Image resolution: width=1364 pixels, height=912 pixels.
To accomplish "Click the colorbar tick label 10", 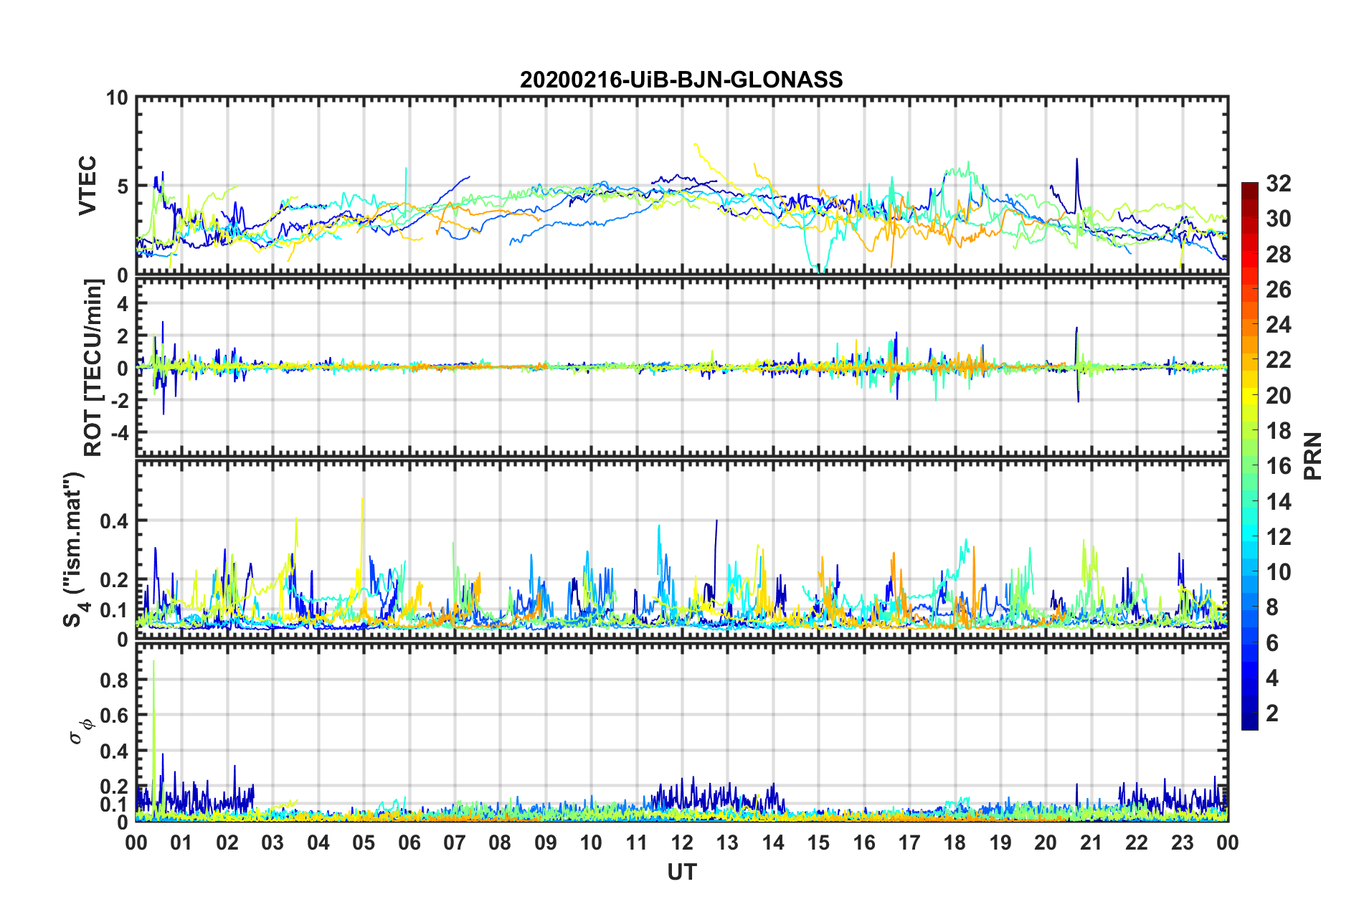I will click(1279, 572).
